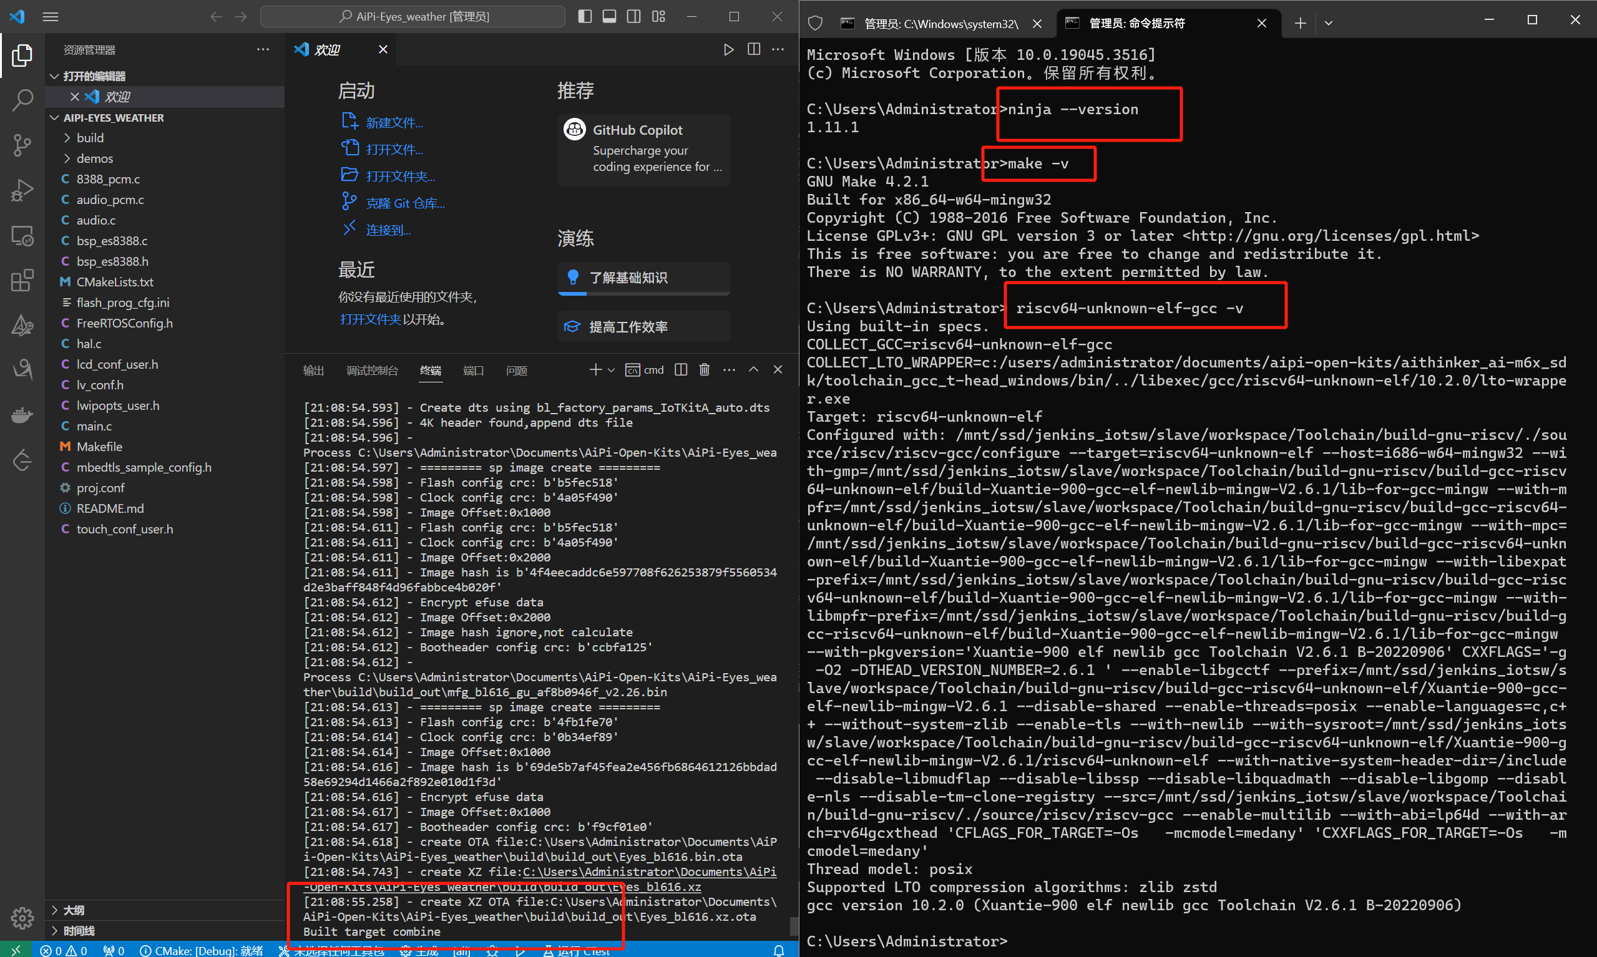Image resolution: width=1597 pixels, height=957 pixels.
Task: Collapse the 打开的编辑器 section
Action: click(54, 76)
